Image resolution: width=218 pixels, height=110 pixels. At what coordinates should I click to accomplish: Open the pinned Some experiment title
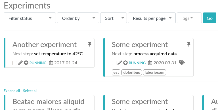click(140, 45)
